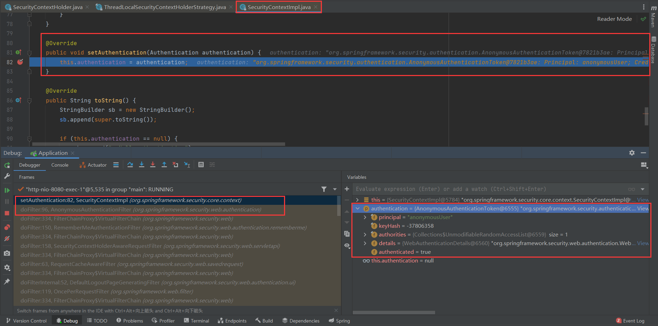Screen dimensions: 658x326
Task: Expand the authorities list variable
Action: [x=365, y=234]
